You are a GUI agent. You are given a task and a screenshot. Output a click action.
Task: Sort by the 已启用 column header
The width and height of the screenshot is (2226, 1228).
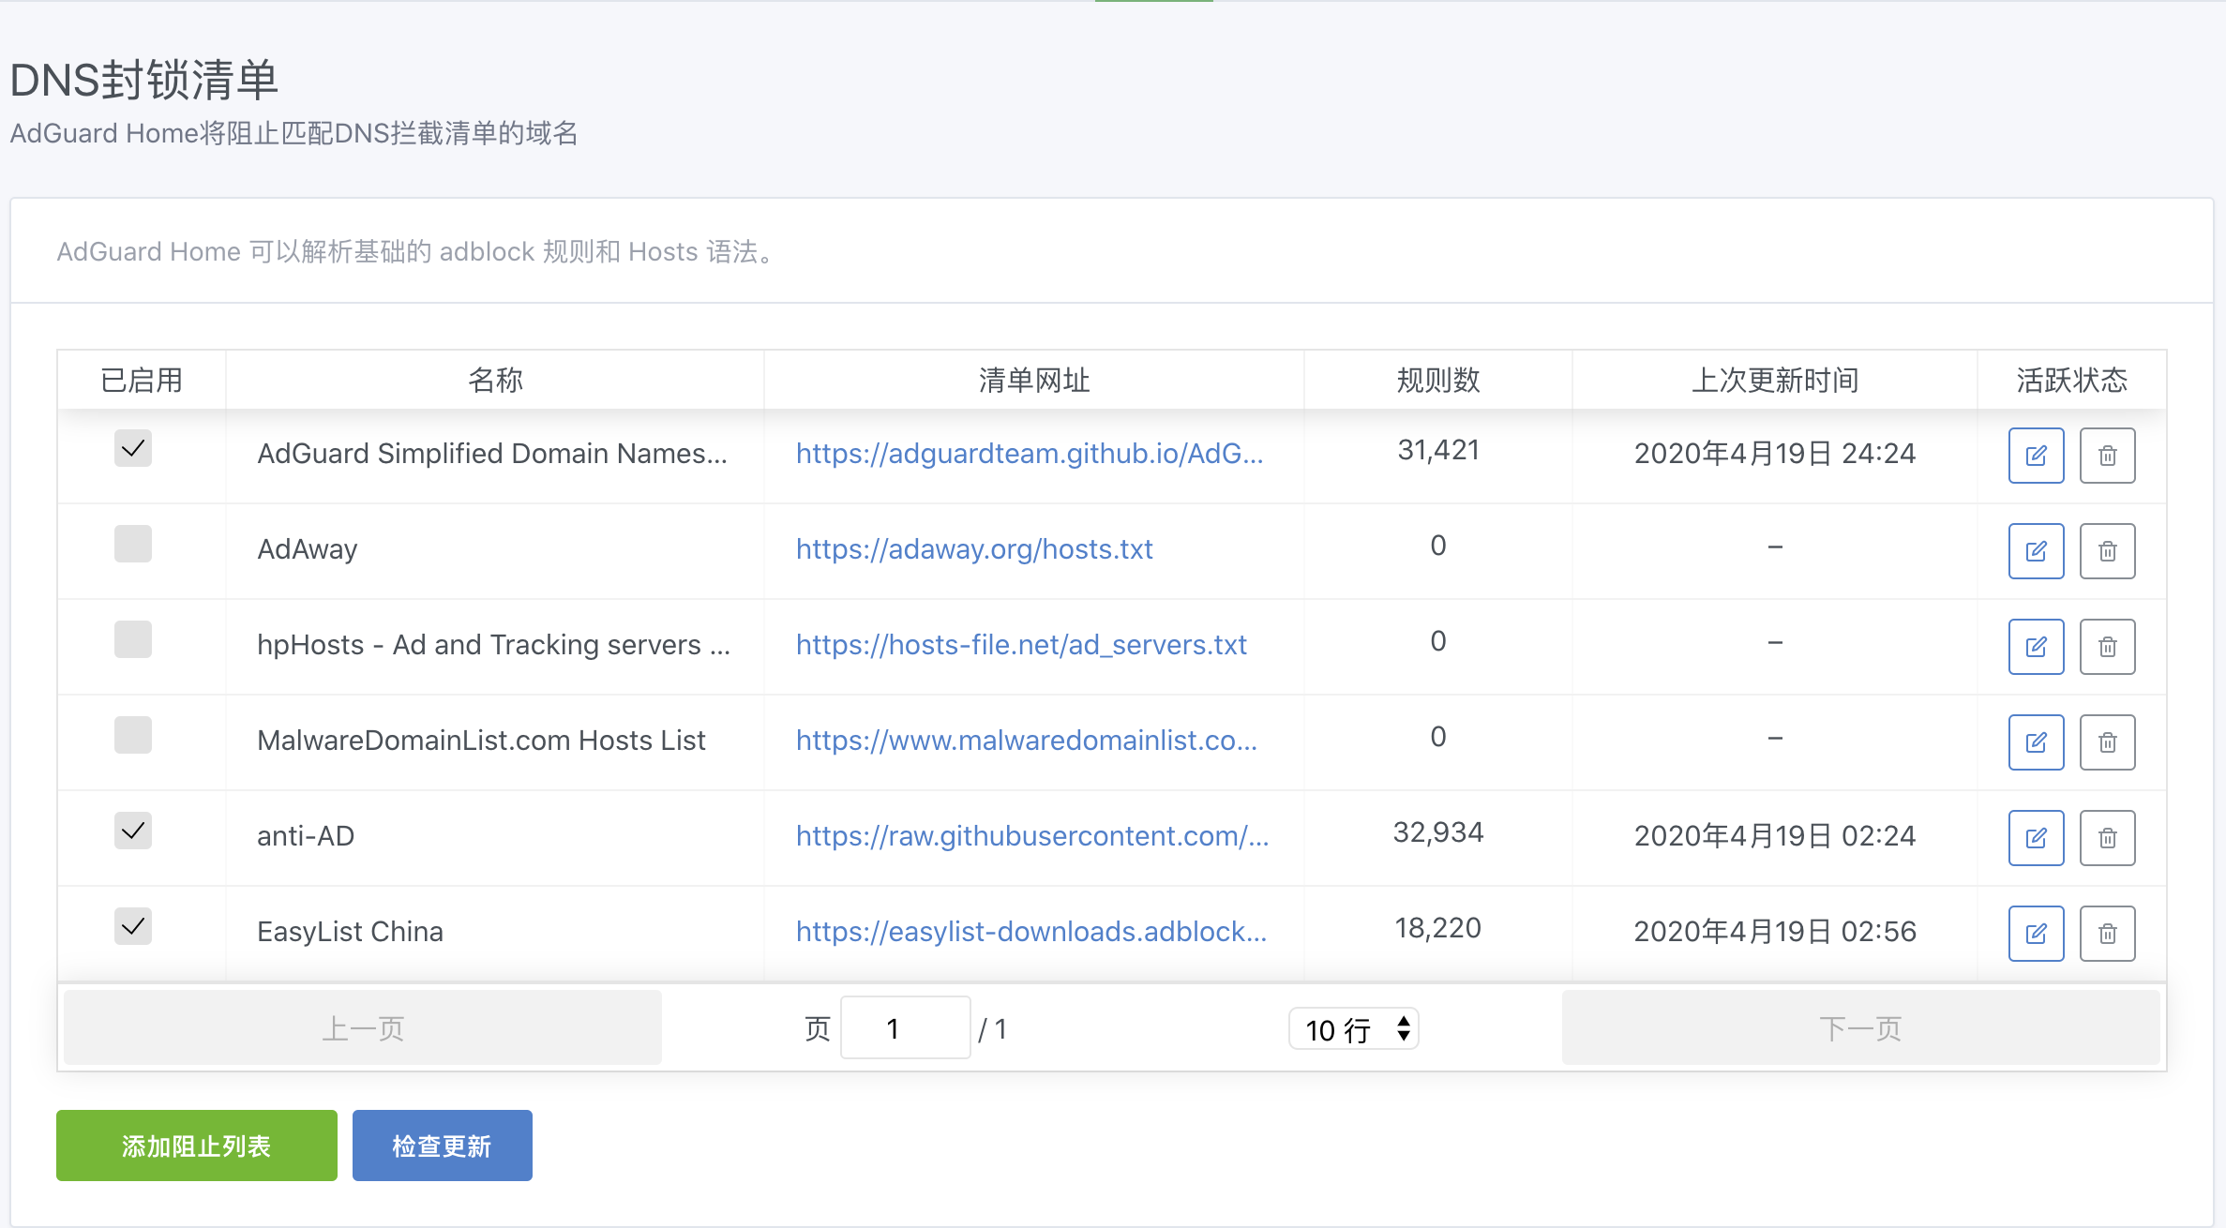[x=142, y=380]
